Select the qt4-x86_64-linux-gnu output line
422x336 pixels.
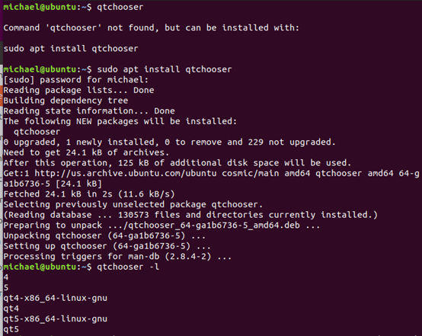(55, 298)
